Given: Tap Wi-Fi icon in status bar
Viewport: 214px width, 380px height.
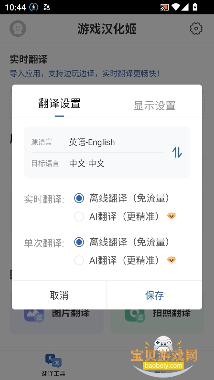Looking at the screenshot, I should [x=176, y=7].
